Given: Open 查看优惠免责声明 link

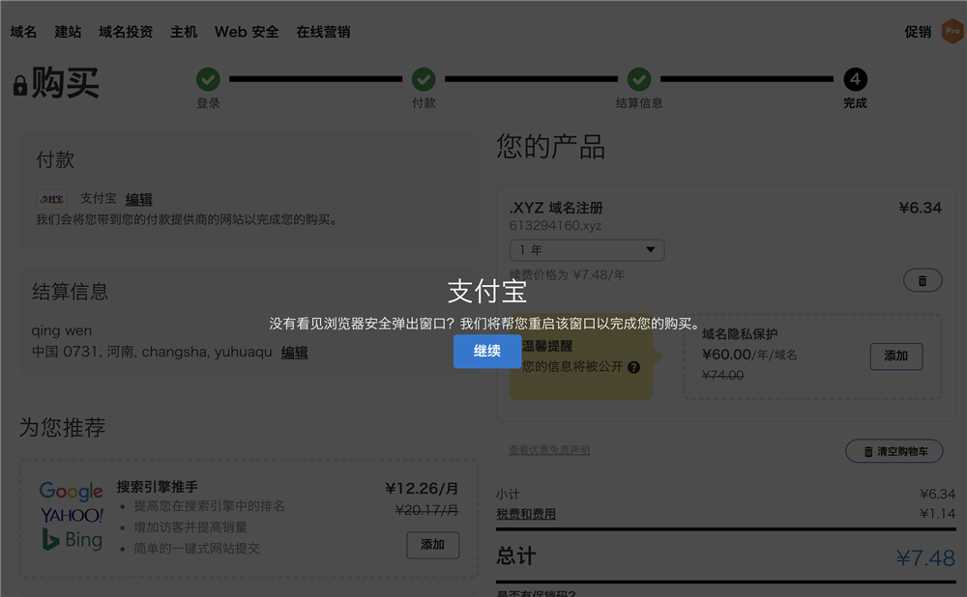Looking at the screenshot, I should click(x=549, y=450).
